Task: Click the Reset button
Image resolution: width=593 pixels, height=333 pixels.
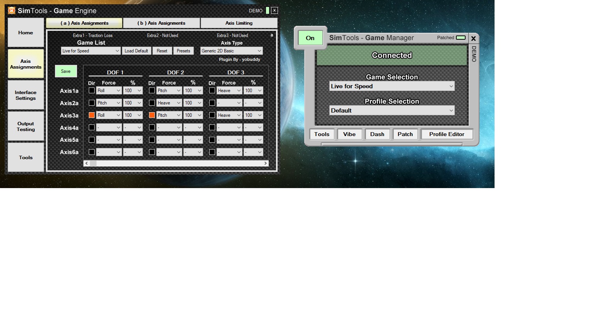Action: (x=162, y=51)
